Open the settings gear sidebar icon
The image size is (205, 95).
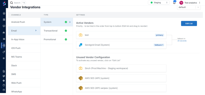(x=4, y=58)
